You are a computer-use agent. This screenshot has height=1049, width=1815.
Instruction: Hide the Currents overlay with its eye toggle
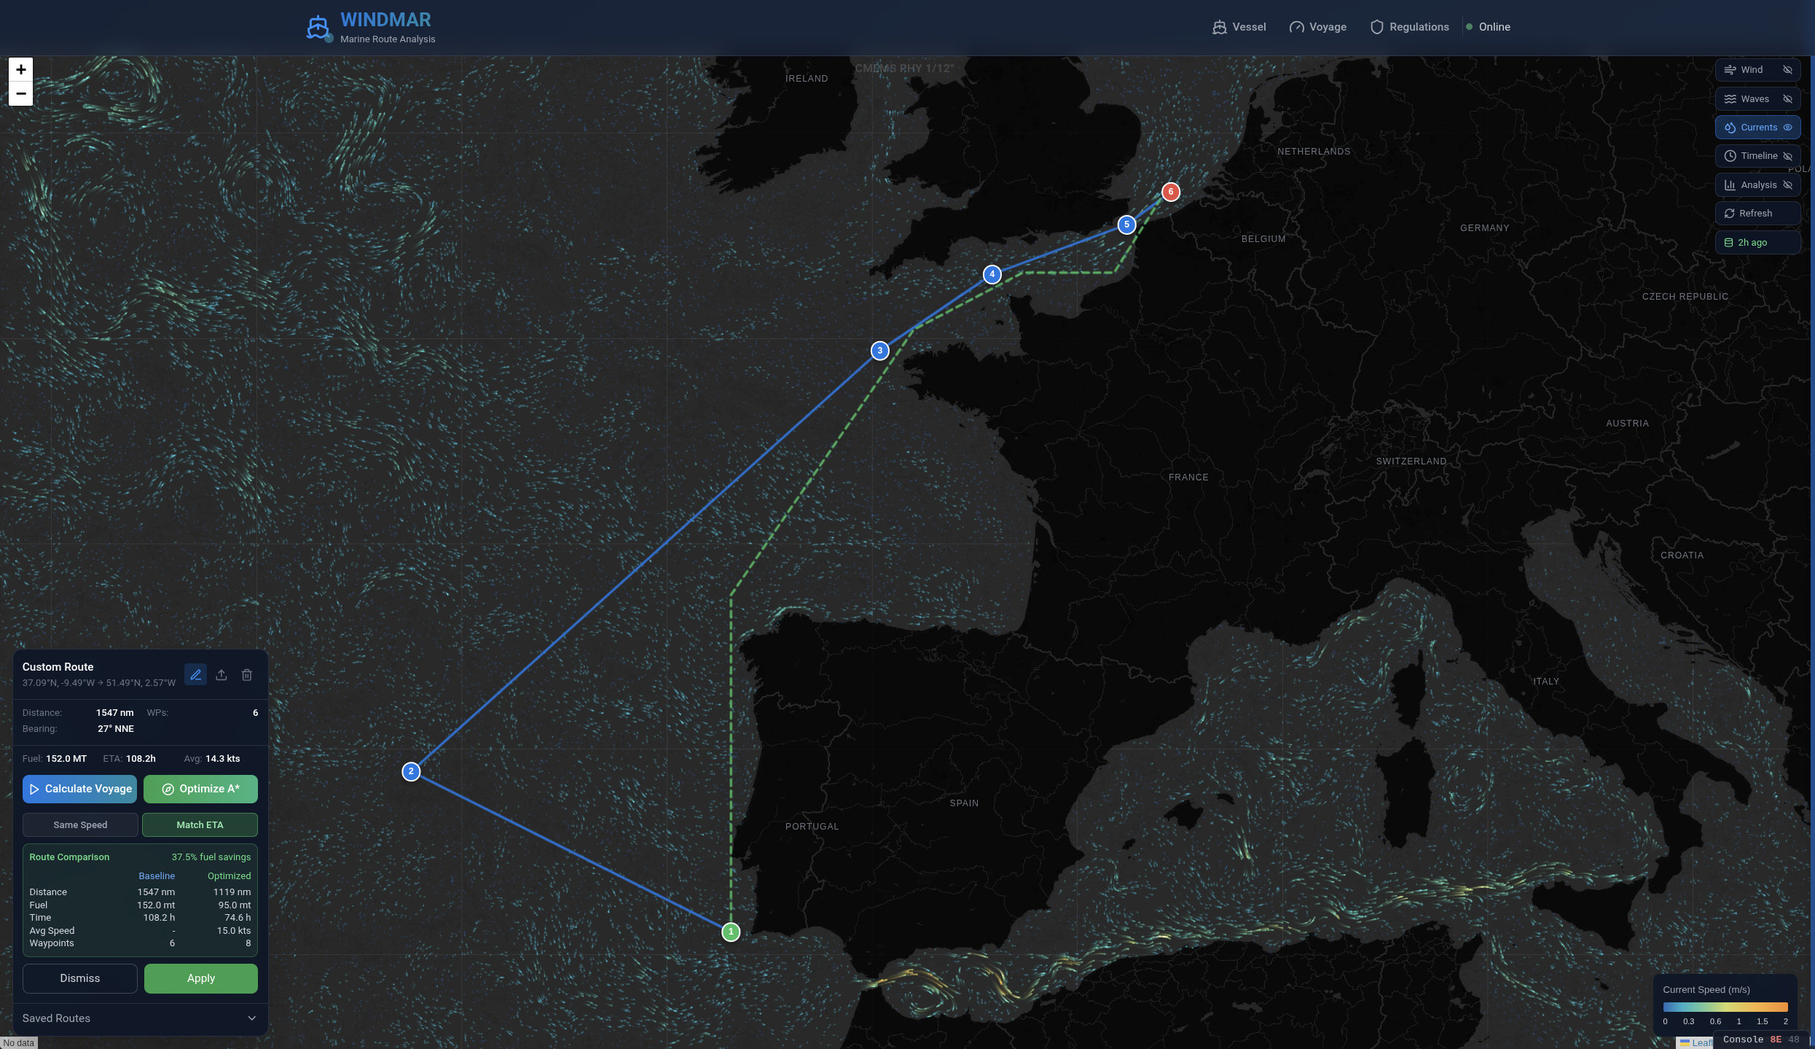pyautogui.click(x=1789, y=127)
